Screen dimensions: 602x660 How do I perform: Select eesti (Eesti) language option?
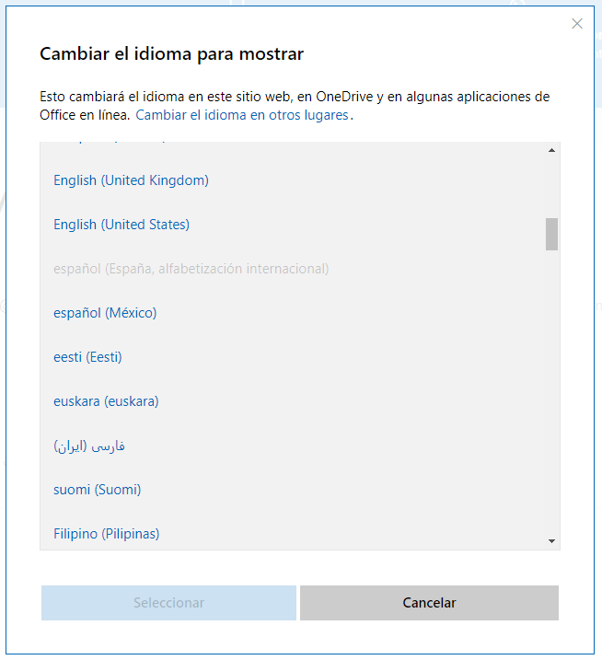coord(87,357)
